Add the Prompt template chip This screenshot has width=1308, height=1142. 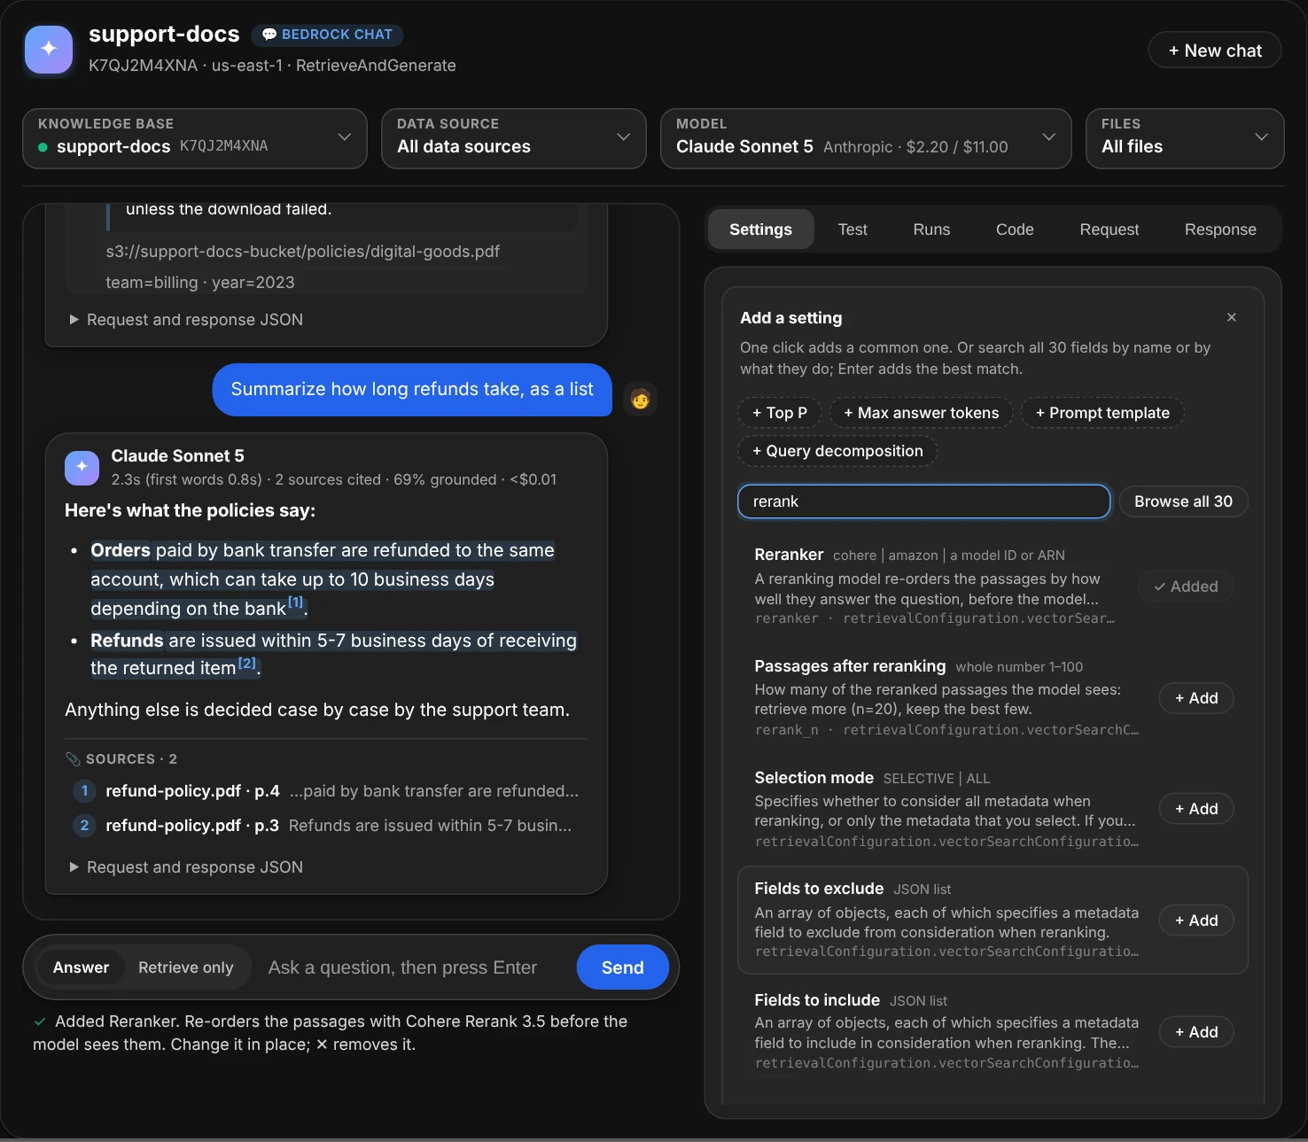(x=1102, y=413)
